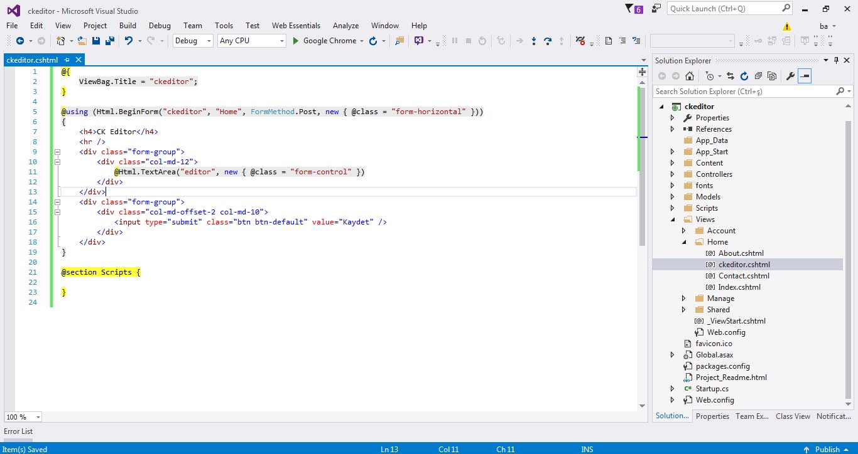Image resolution: width=858 pixels, height=454 pixels.
Task: Expand the Controllers folder node
Action: click(672, 174)
